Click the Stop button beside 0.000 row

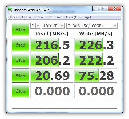pyautogui.click(x=20, y=91)
